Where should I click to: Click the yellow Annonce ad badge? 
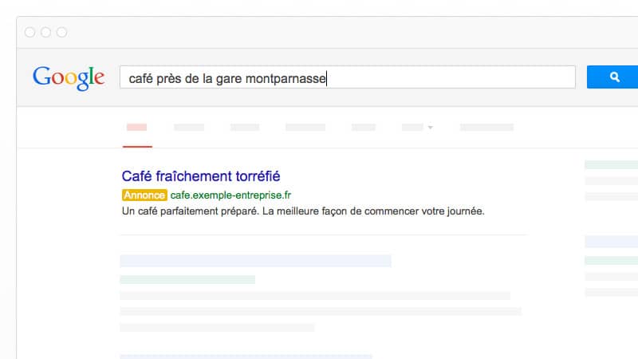pos(144,195)
